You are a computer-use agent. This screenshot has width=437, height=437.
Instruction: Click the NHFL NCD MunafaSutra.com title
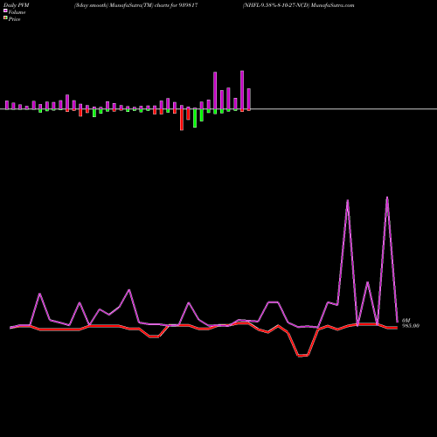tap(299, 5)
